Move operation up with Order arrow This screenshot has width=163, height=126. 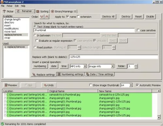point(47,17)
